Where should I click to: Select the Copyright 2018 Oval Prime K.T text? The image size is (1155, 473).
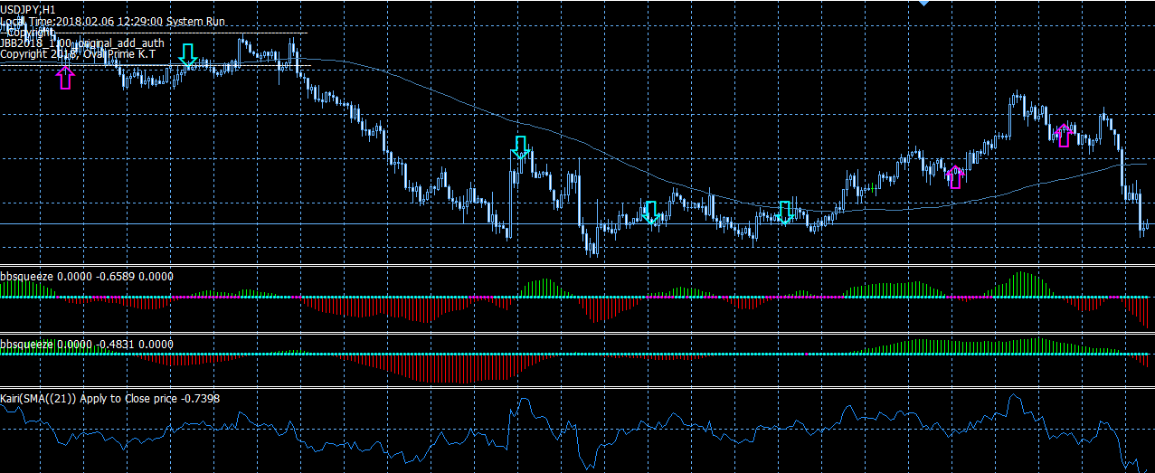pyautogui.click(x=78, y=54)
